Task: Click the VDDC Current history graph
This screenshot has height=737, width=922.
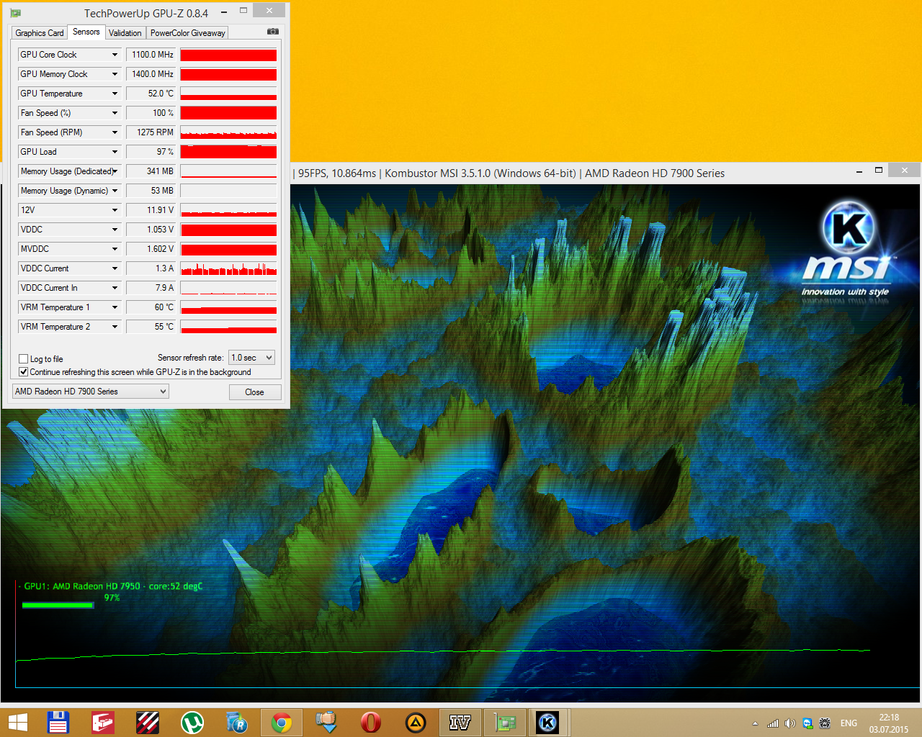Action: click(x=228, y=268)
